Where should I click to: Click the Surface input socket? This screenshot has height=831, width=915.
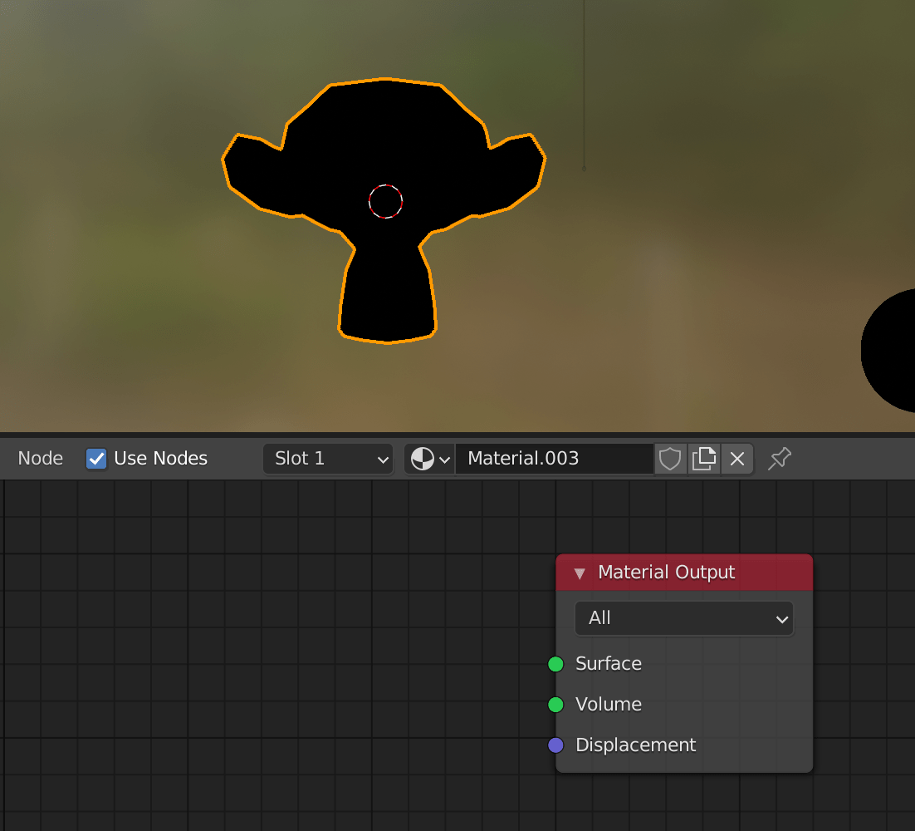coord(555,664)
